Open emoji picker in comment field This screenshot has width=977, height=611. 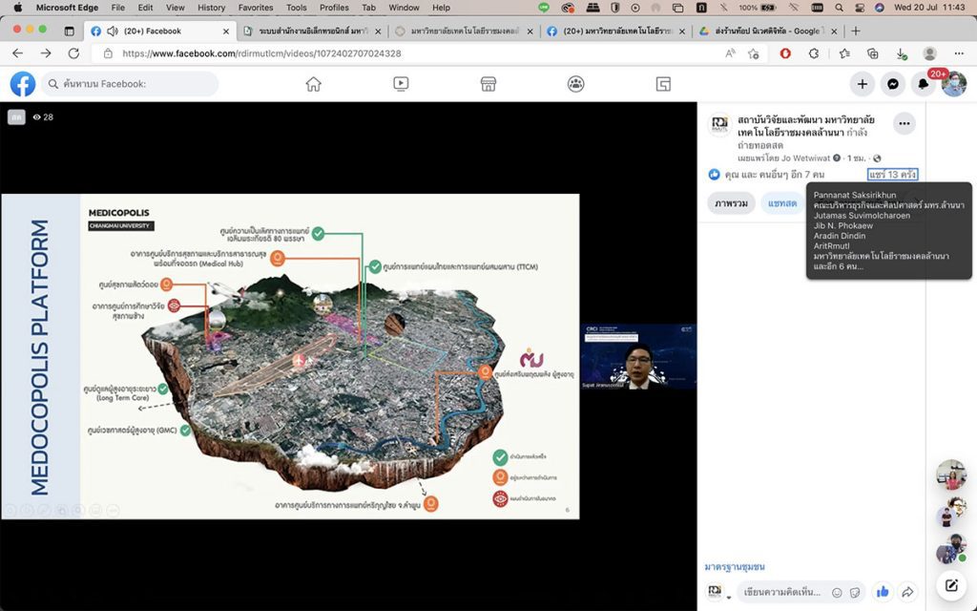pos(837,592)
